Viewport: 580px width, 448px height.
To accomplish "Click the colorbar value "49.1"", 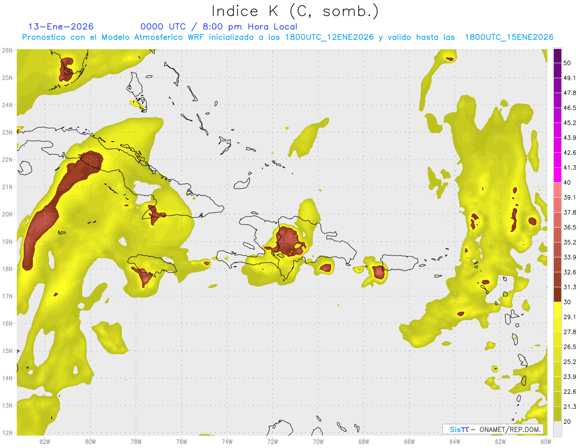I will [x=570, y=78].
